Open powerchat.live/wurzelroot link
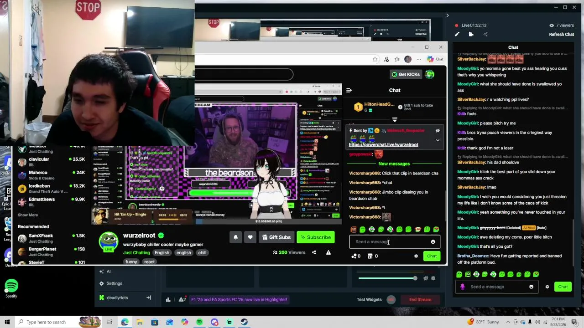 pos(383,144)
